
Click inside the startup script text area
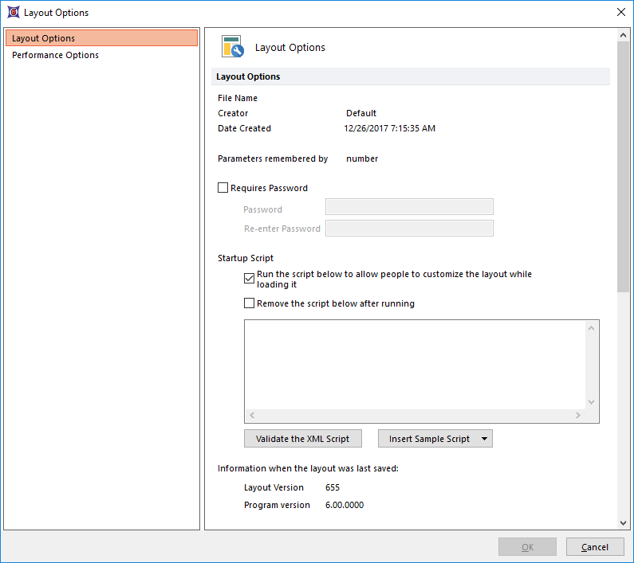(415, 364)
